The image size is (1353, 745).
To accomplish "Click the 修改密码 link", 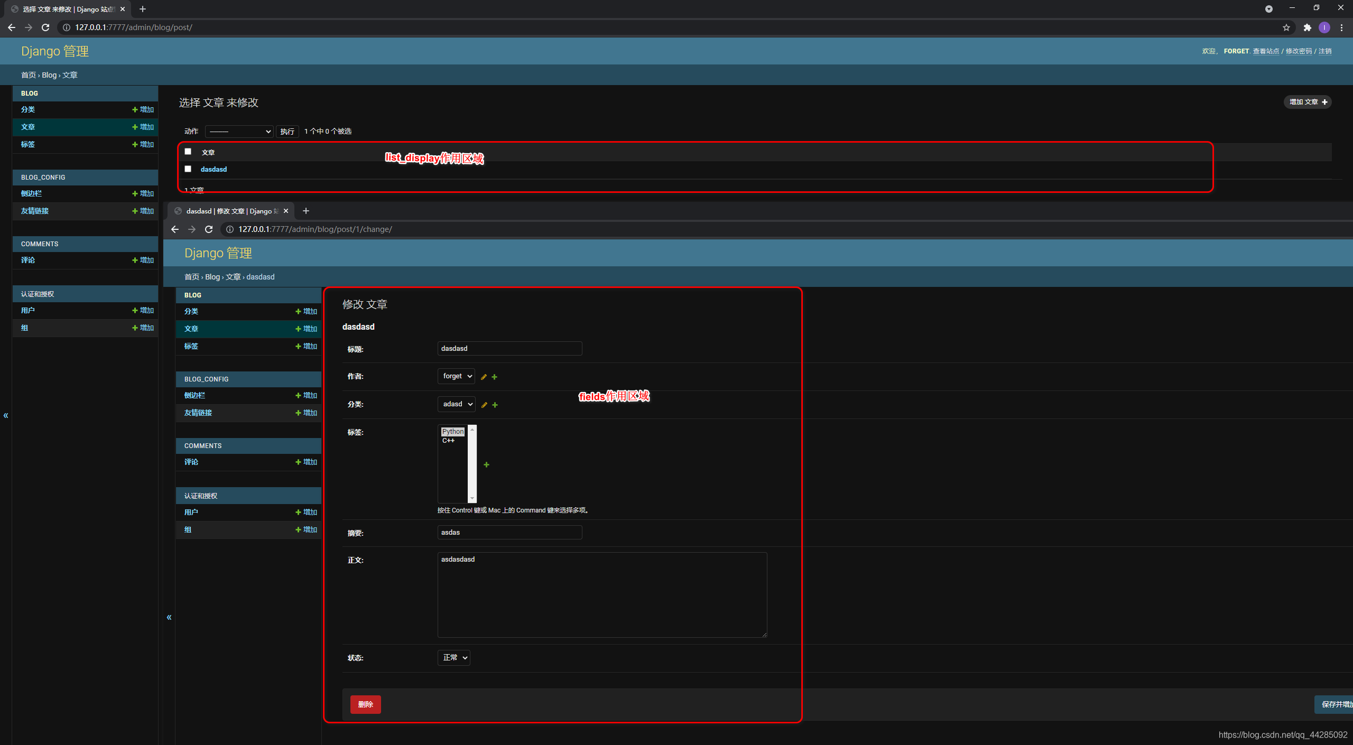I will coord(1299,51).
